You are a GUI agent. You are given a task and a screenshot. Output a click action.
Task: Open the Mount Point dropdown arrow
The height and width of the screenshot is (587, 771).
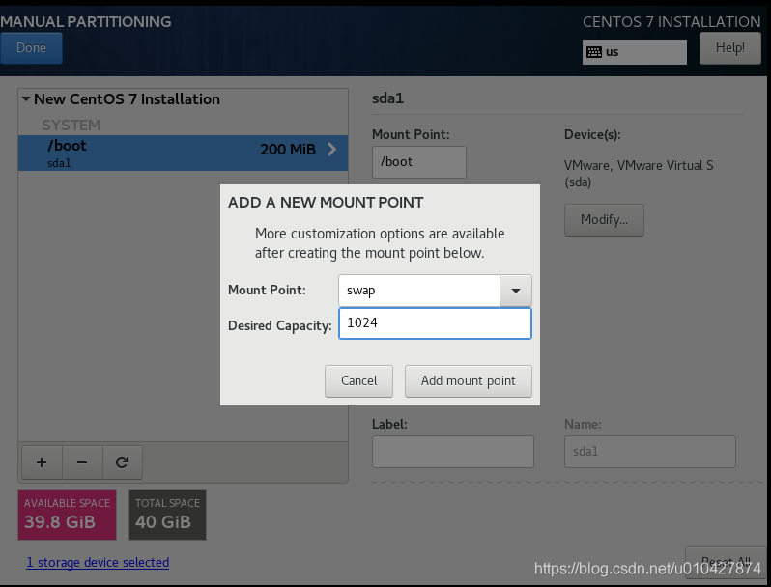[515, 291]
